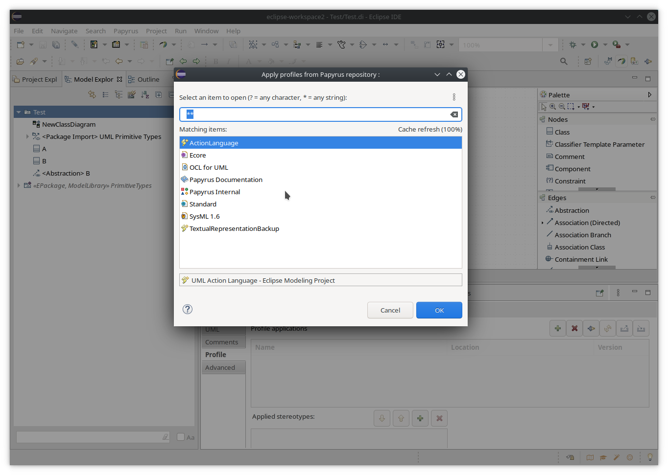Image resolution: width=668 pixels, height=475 pixels.
Task: Select NewClassDiagram in the Model Explorer tree
Action: pyautogui.click(x=64, y=124)
